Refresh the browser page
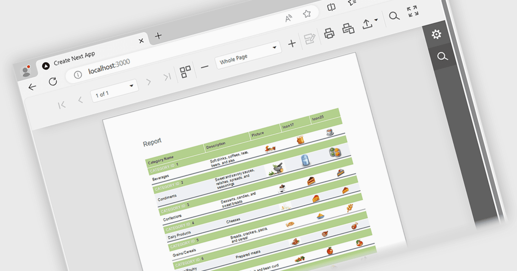The width and height of the screenshot is (517, 271). click(53, 81)
